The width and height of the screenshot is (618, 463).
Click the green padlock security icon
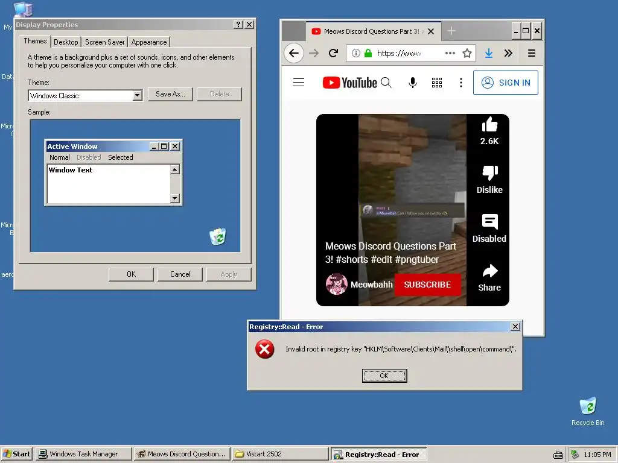(368, 53)
